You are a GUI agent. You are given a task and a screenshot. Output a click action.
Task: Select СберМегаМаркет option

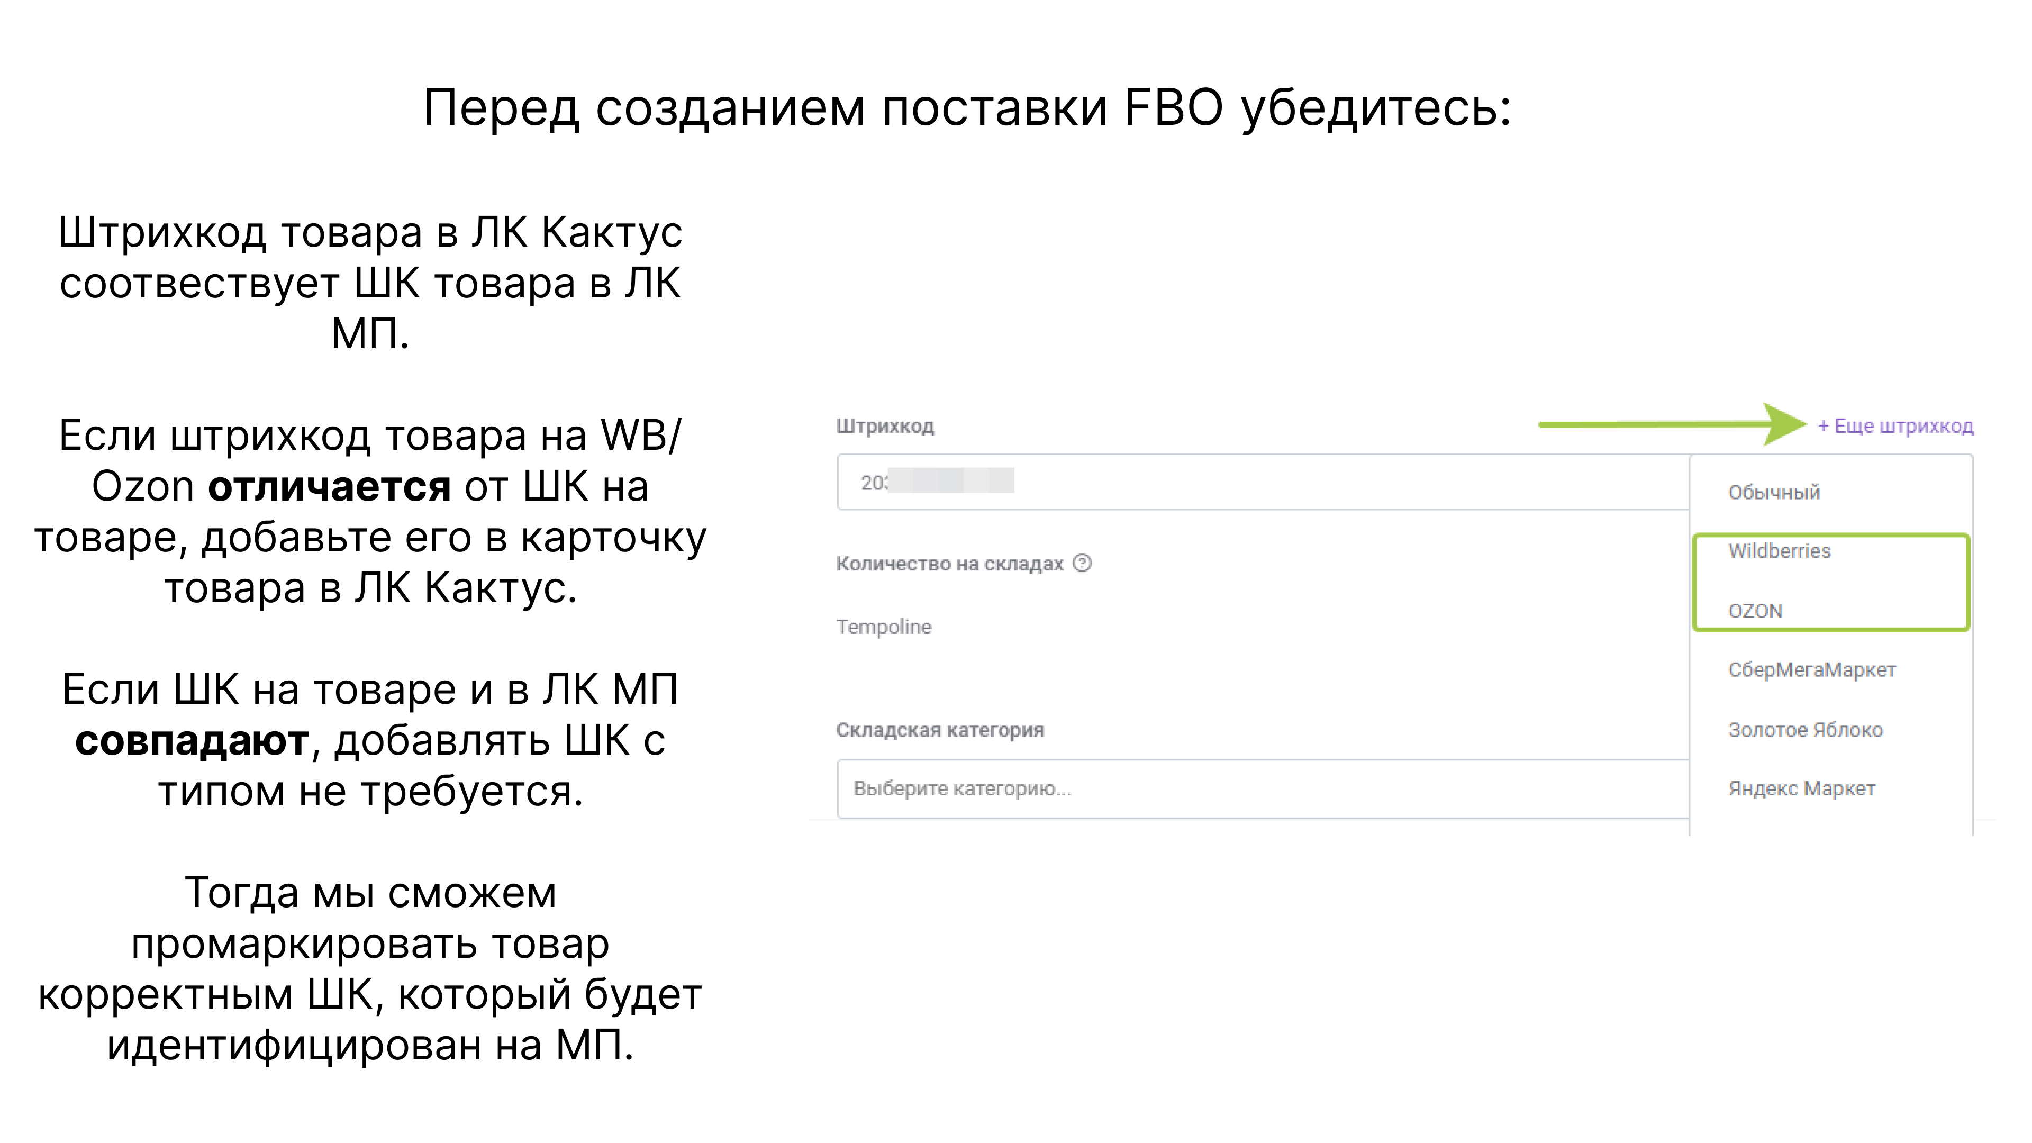pyautogui.click(x=1812, y=670)
